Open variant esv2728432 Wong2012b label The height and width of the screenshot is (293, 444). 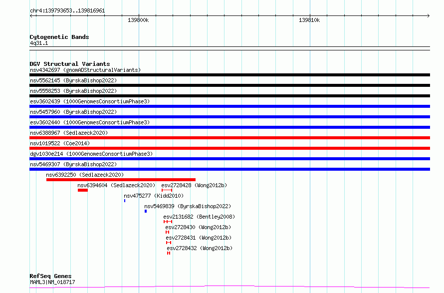point(200,248)
